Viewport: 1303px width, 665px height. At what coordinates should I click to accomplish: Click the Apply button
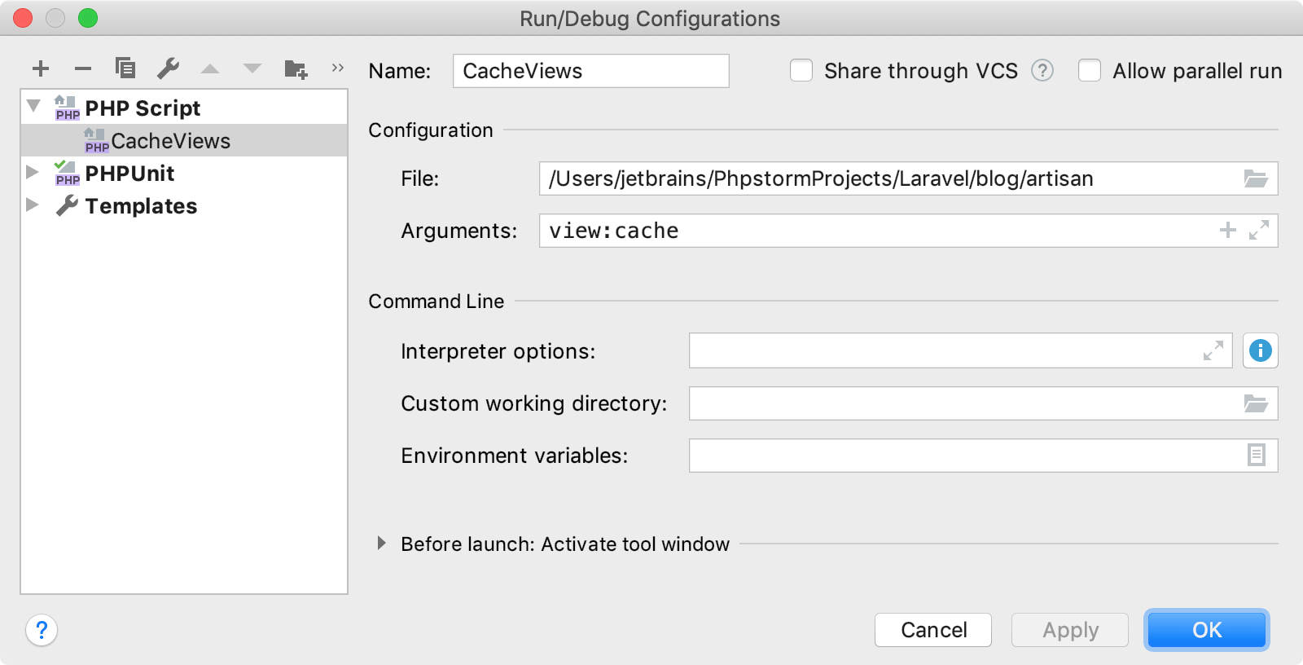pos(1070,630)
